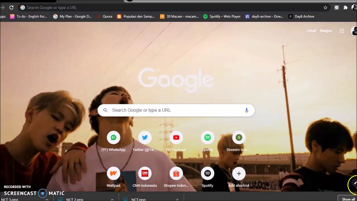
Task: Open the My Plan - Google Docs bookmark
Action: pyautogui.click(x=72, y=16)
